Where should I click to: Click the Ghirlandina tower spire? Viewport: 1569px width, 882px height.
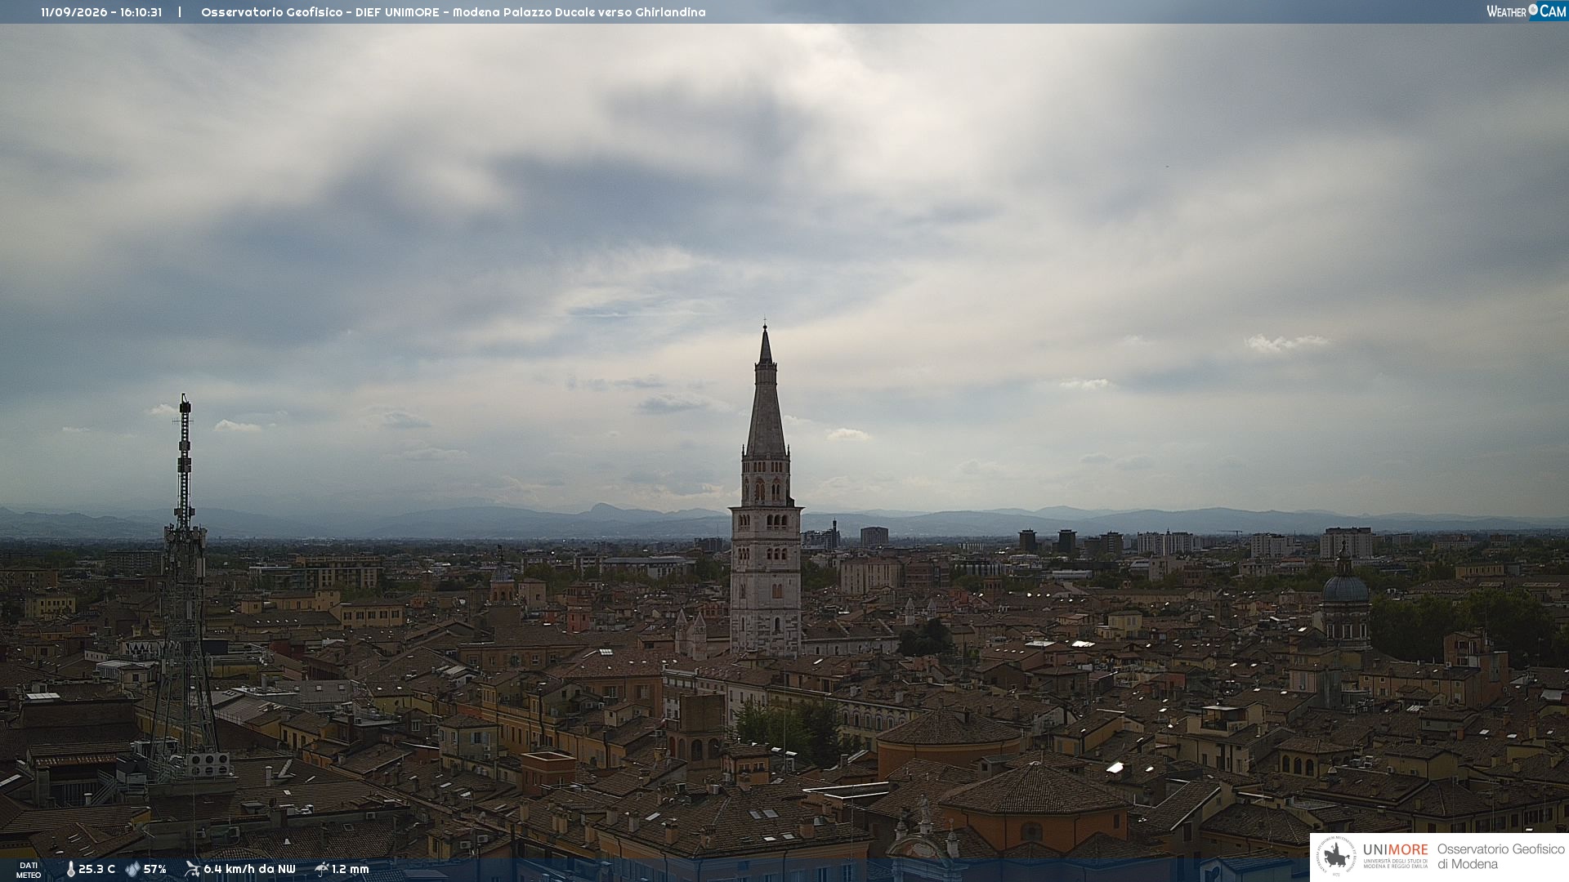[766, 390]
